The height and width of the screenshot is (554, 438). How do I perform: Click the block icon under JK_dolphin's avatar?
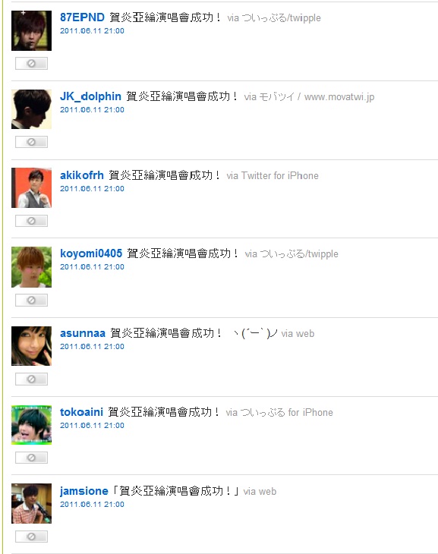coord(31,142)
